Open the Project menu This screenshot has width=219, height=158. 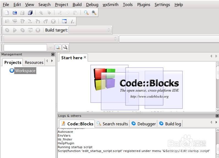click(x=62, y=5)
